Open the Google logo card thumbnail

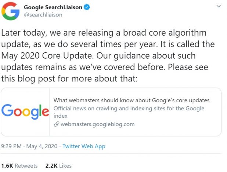25,112
